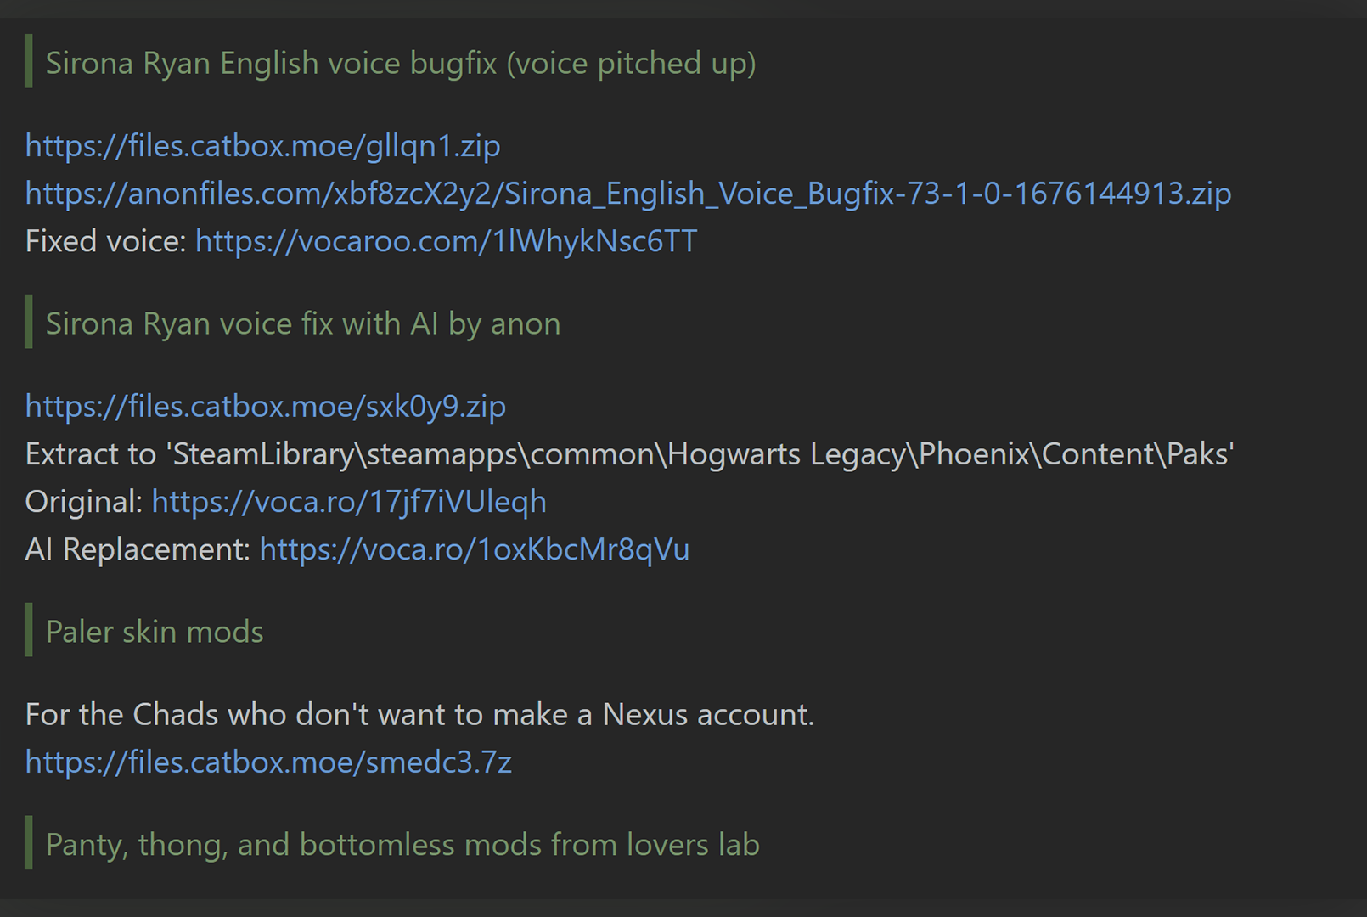Open the AI Replacement voca.ro link
This screenshot has height=917, width=1367.
point(475,549)
